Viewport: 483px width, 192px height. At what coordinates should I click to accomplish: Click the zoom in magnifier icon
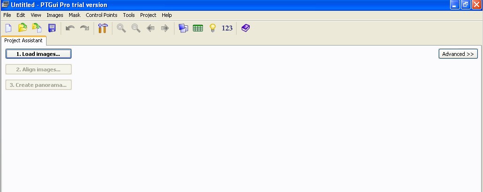121,29
